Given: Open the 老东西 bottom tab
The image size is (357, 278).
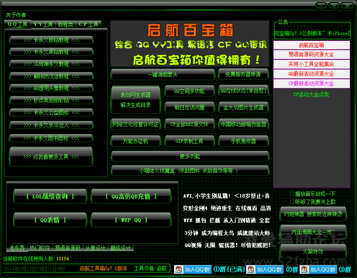Looking at the screenshot, I should click(x=17, y=248).
